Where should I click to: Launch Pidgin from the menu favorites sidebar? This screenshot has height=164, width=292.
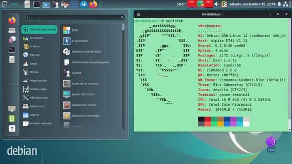point(12,40)
